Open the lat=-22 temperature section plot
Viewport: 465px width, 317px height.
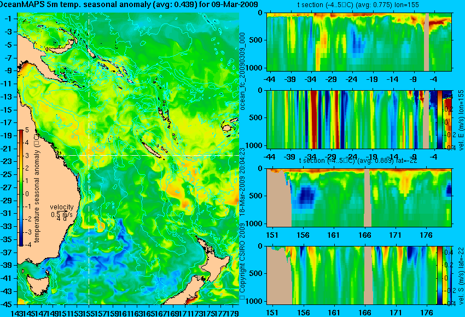(359, 197)
